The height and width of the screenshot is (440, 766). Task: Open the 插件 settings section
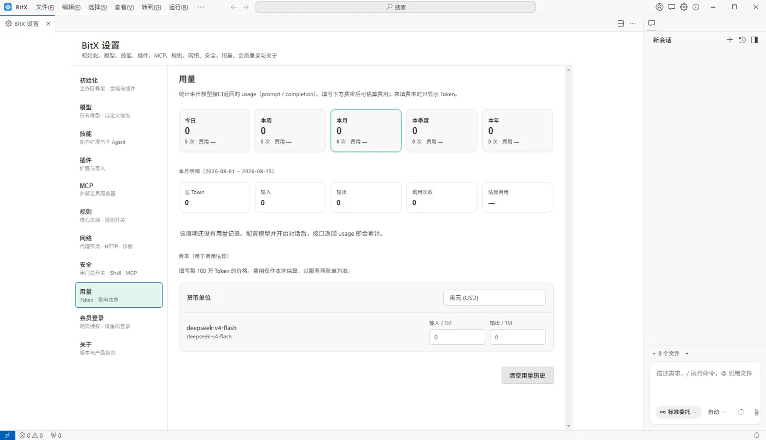[x=119, y=164]
